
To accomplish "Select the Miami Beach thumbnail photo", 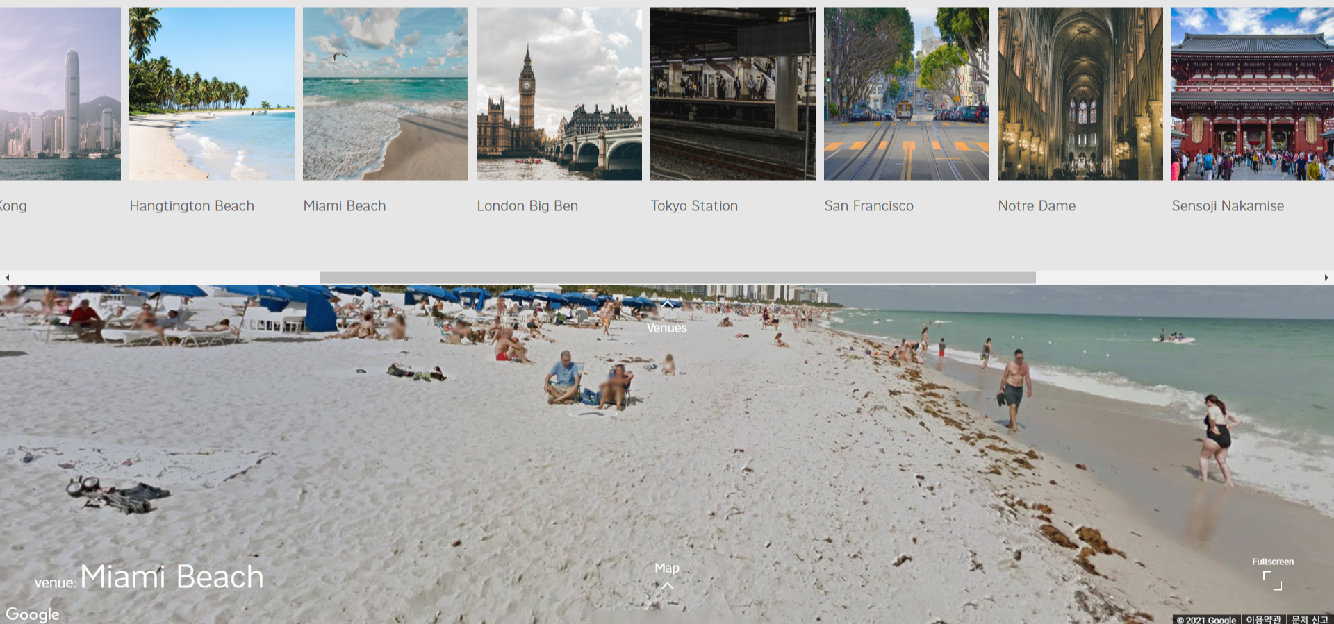I will tap(386, 94).
